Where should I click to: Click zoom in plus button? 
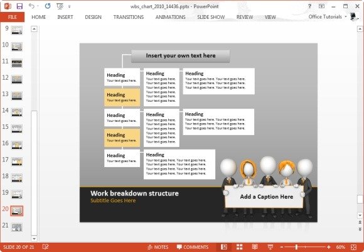[x=329, y=247]
